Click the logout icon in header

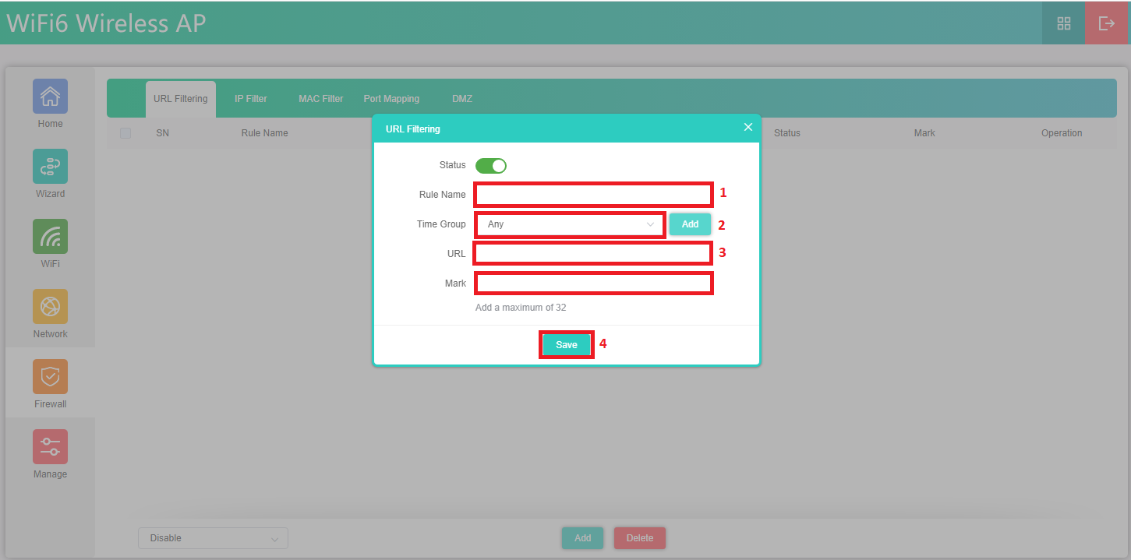click(1107, 23)
